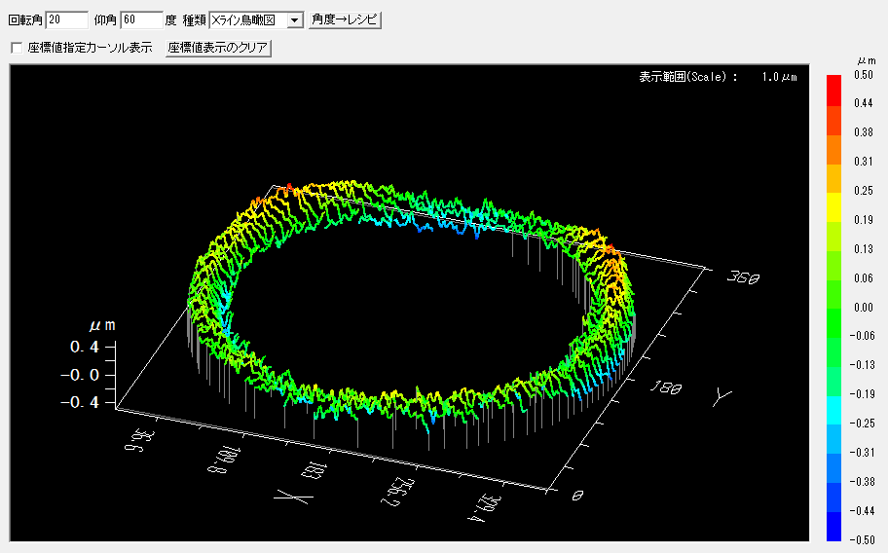Click the color legend value -0.38

coord(862,482)
